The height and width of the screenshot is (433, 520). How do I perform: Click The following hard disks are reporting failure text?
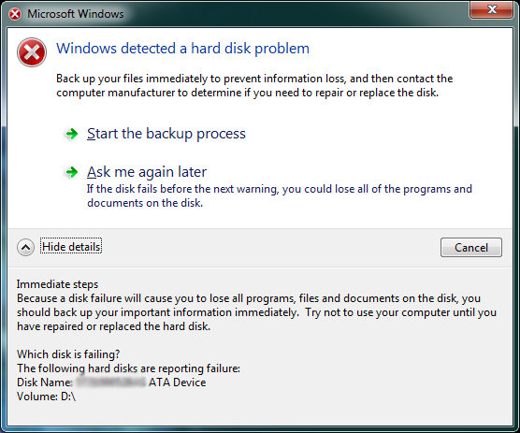point(128,368)
